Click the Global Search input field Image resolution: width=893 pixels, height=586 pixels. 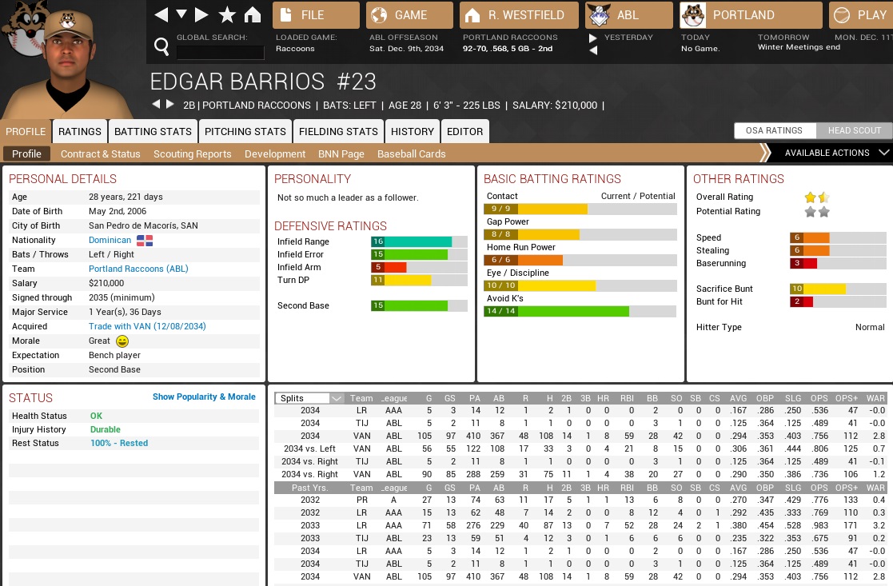220,53
